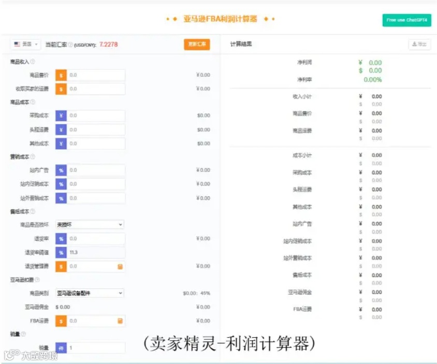Screen dimensions: 437x364
Task: Click help icon beside 售后成本 heading
Action: [33, 211]
